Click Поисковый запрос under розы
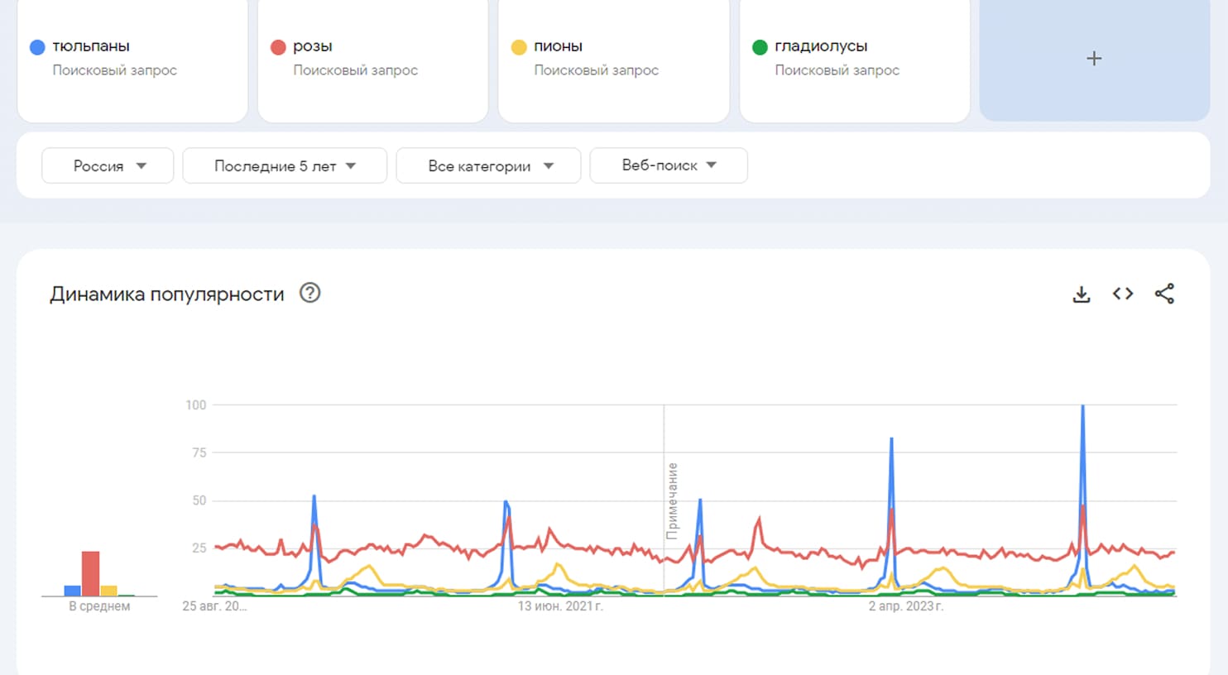Viewport: 1228px width, 675px height. (x=356, y=70)
